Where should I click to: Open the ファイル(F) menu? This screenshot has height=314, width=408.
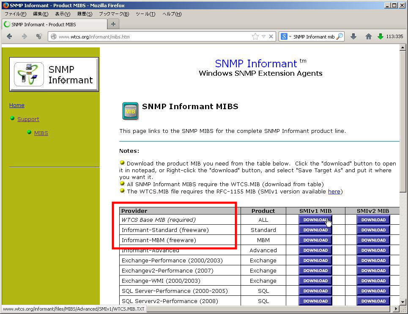click(x=15, y=14)
